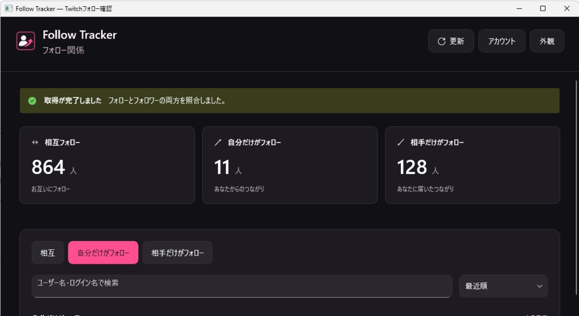Click the 相互フォロー double-arrow icon
The width and height of the screenshot is (579, 316).
pyautogui.click(x=35, y=142)
